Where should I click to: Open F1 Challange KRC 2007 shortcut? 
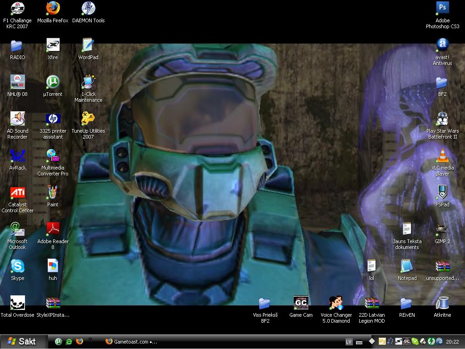[x=17, y=15]
